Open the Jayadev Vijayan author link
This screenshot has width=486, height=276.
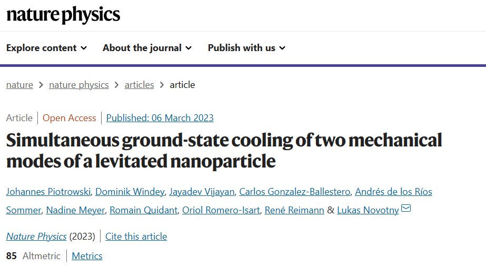[x=202, y=192]
